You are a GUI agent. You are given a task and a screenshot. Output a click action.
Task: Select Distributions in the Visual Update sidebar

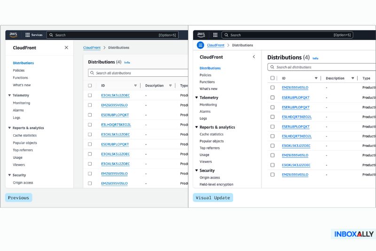(x=210, y=68)
